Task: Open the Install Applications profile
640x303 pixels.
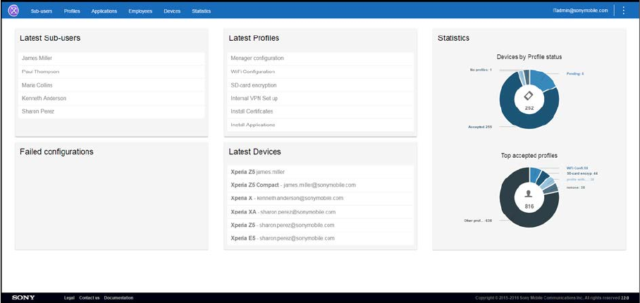Action: (x=321, y=125)
